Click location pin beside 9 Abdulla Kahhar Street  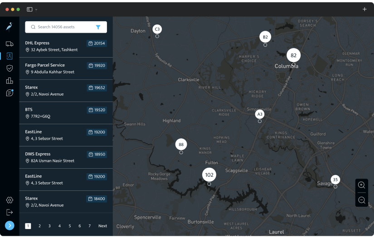pyautogui.click(x=28, y=72)
